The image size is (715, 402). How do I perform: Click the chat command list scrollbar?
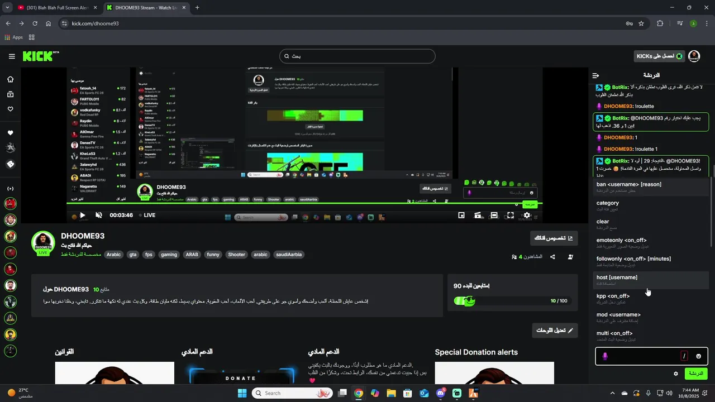click(x=712, y=212)
